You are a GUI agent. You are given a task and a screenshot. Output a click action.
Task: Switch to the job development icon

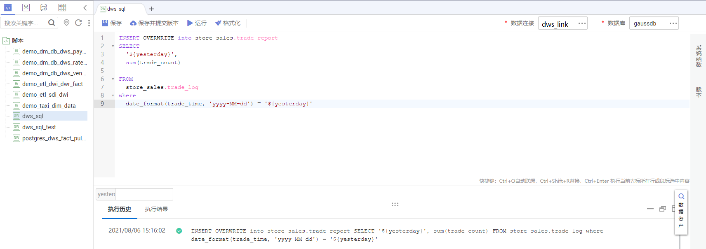26,7
